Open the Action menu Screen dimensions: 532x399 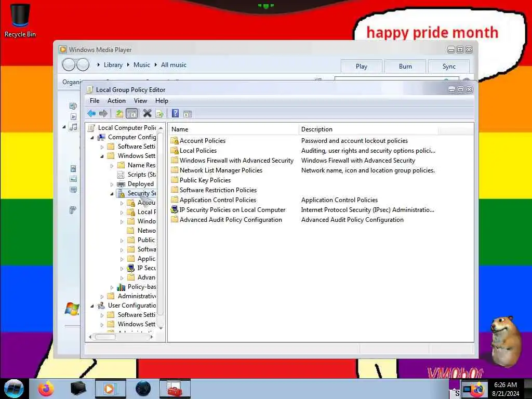click(116, 101)
